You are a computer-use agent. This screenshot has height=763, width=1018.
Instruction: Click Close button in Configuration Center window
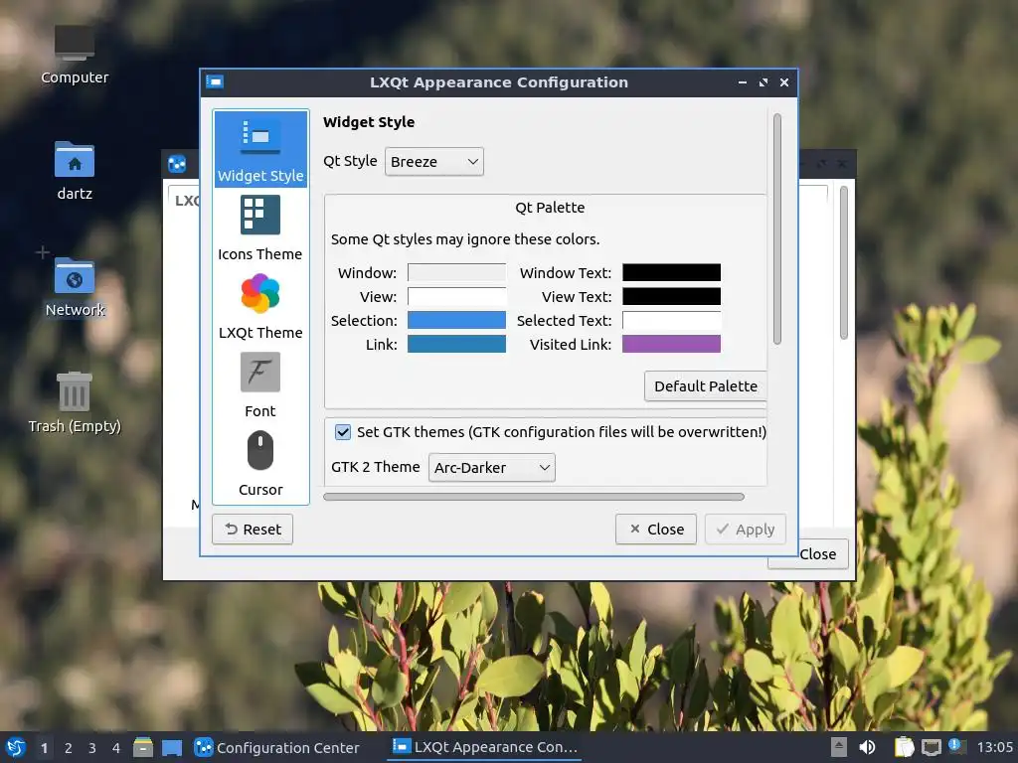(817, 554)
